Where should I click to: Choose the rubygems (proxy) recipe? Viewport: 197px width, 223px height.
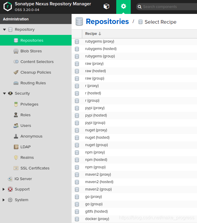click(134, 41)
